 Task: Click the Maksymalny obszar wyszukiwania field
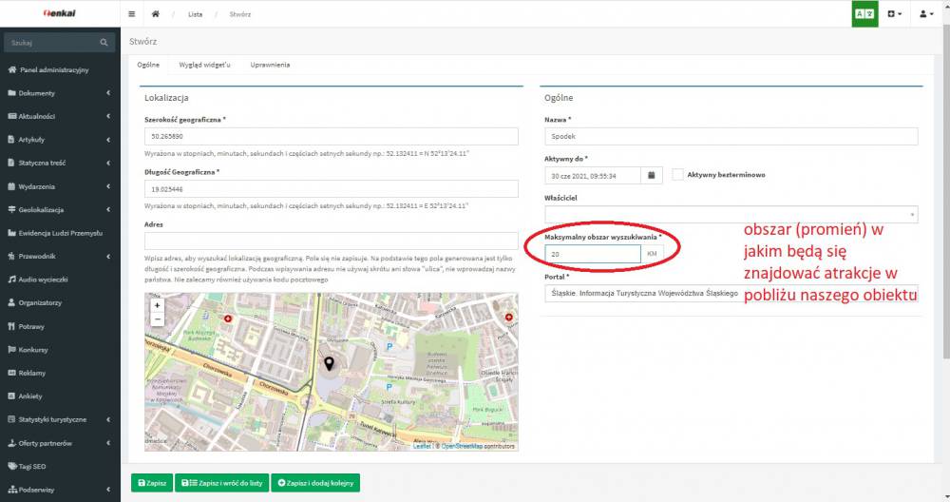(x=593, y=254)
